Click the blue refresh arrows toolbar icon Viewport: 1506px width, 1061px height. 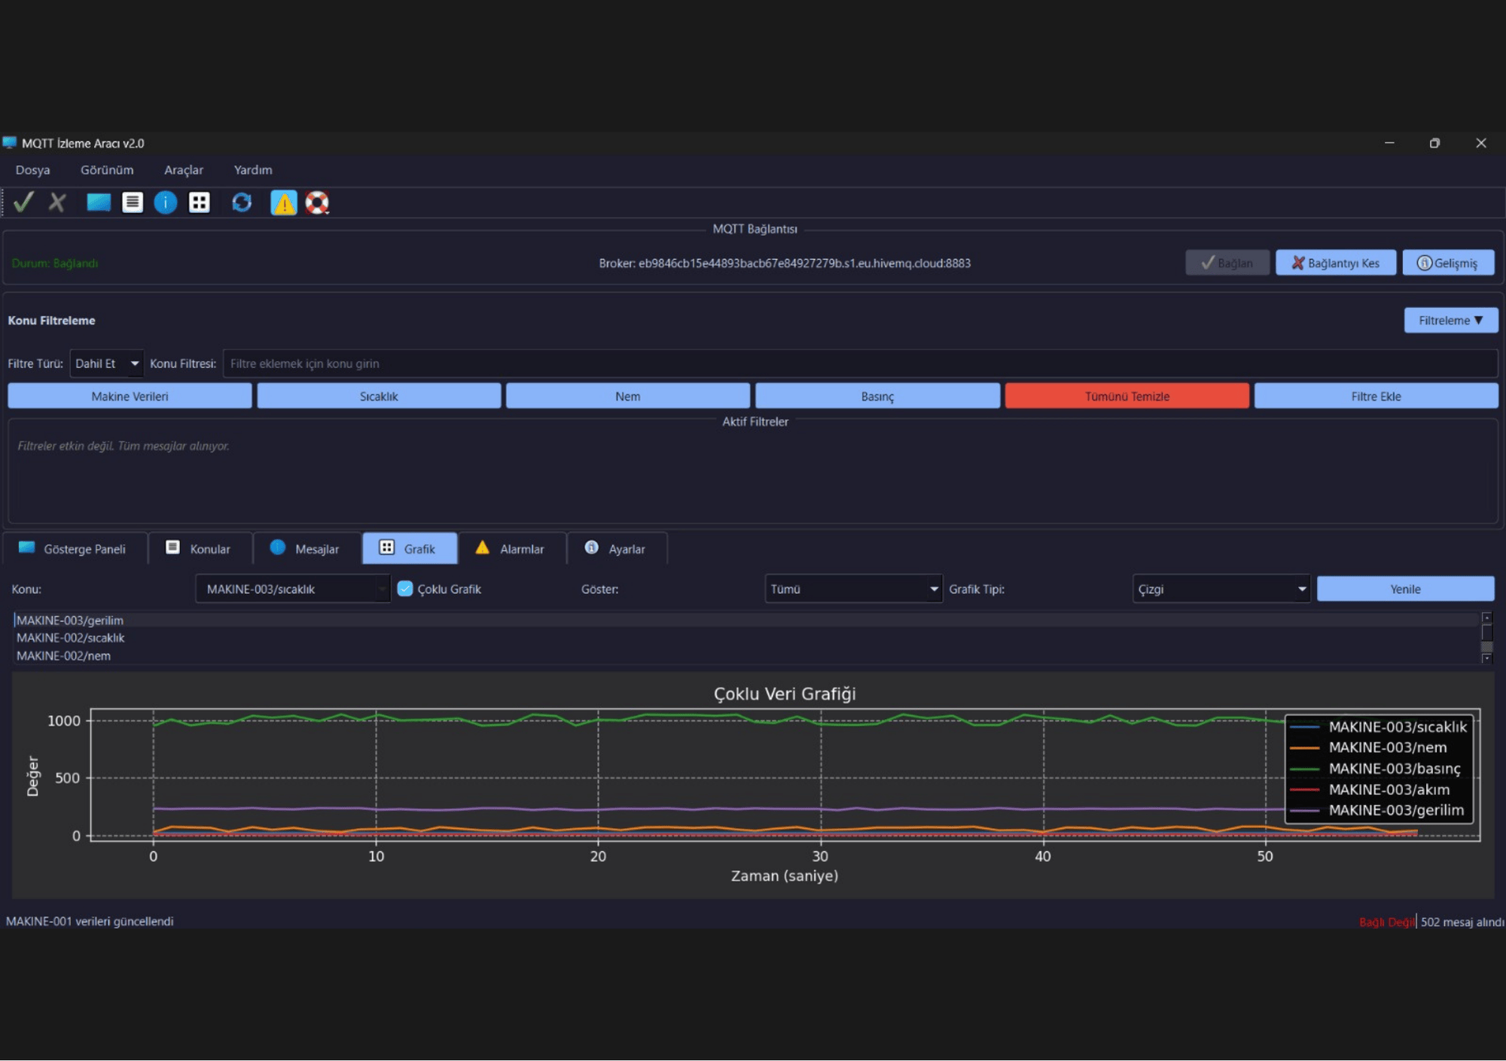(x=242, y=202)
